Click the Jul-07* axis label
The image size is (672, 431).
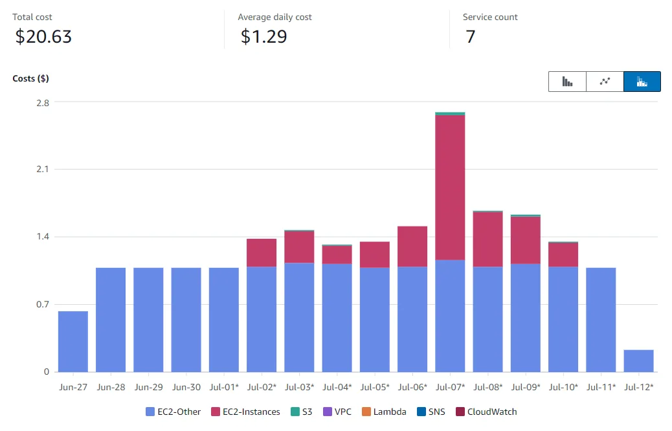point(450,387)
